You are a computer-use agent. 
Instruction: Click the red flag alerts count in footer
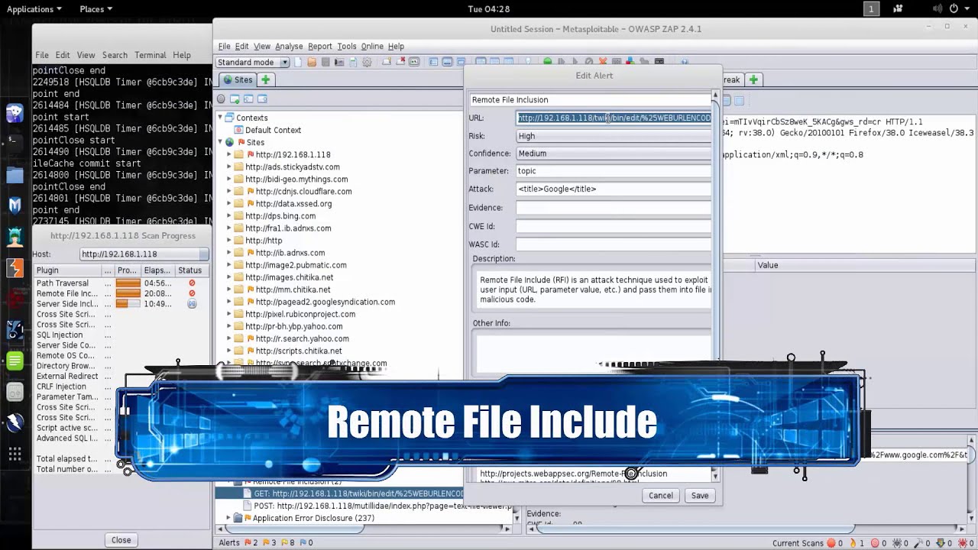(x=250, y=542)
